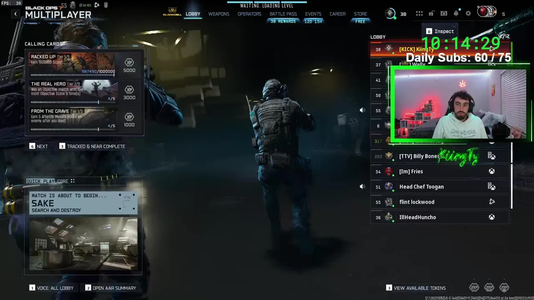Viewport: 534px width, 300px height.
Task: Click the middle 2XP token icon
Action: [489, 287]
